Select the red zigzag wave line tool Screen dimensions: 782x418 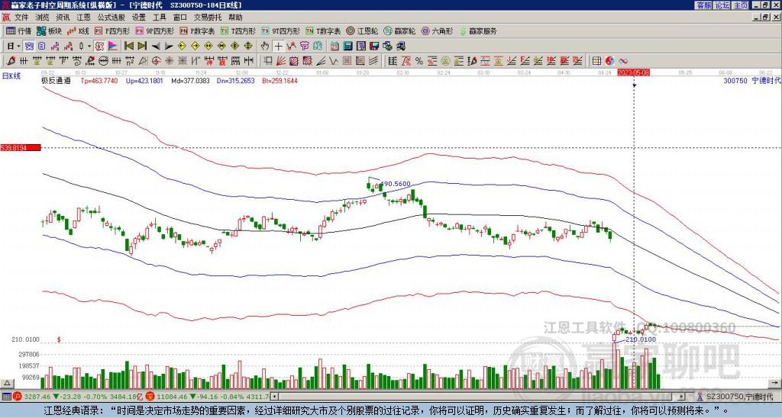291,47
